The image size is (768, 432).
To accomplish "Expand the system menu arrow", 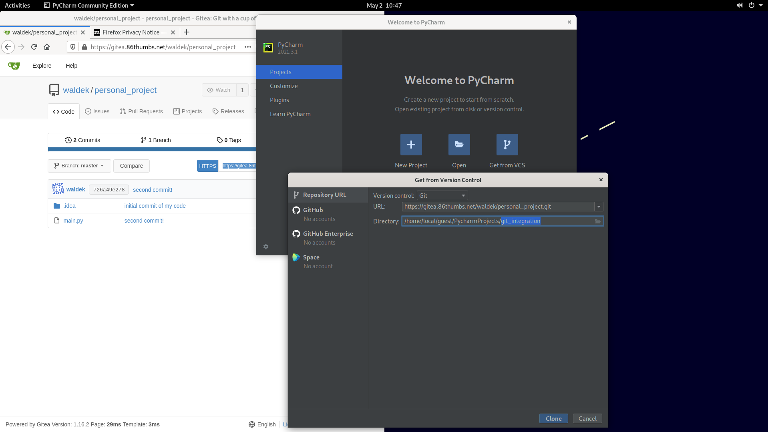I will (760, 5).
